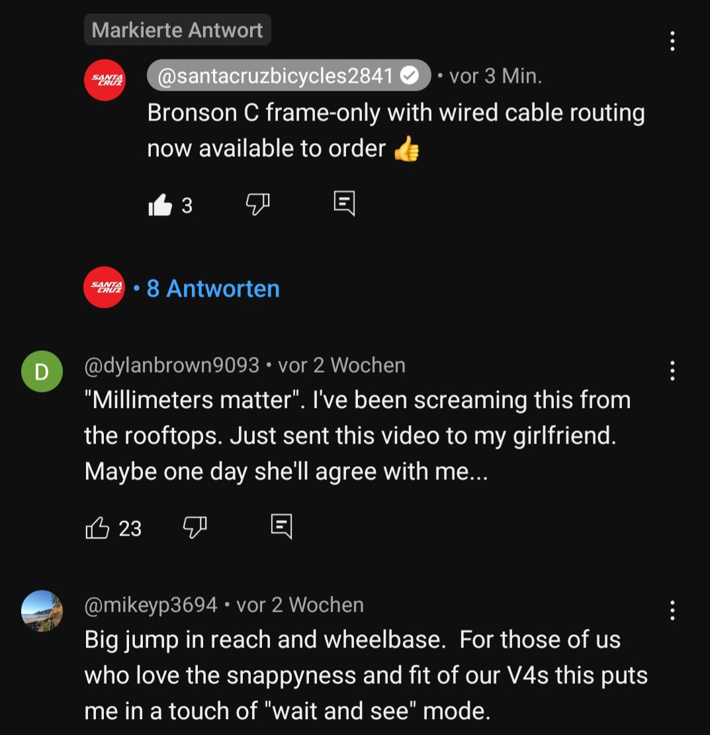Click verified checkmark badge next to santacruzbicycles2841
Screen dimensions: 710x735
(x=410, y=76)
